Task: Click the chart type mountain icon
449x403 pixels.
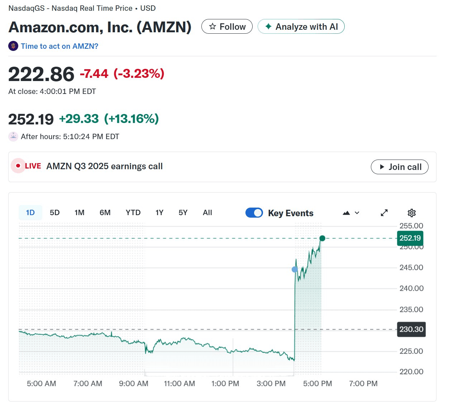Action: point(346,213)
